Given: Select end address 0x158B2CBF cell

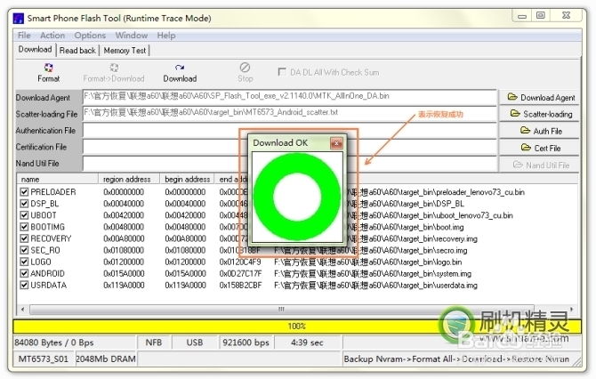Looking at the screenshot, I should (x=240, y=285).
